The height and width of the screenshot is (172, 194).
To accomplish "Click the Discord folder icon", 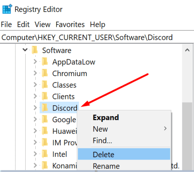I will coord(45,108).
